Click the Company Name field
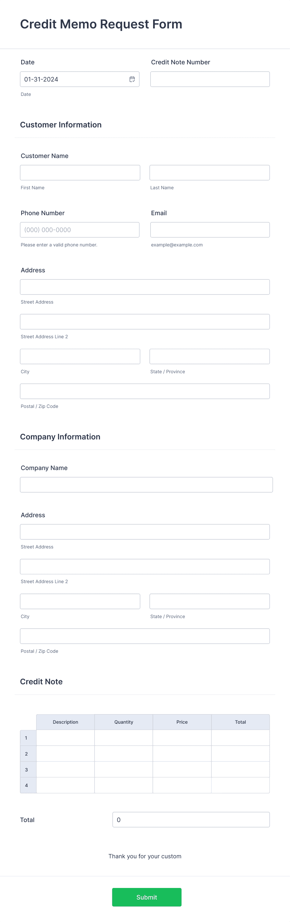This screenshot has height=922, width=290. pos(146,484)
